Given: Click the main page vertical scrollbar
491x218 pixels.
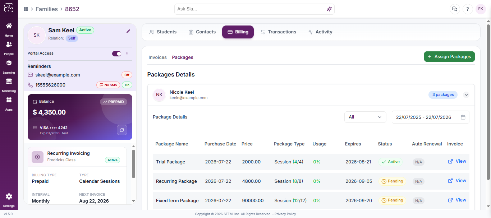Looking at the screenshot, I should click(x=488, y=102).
